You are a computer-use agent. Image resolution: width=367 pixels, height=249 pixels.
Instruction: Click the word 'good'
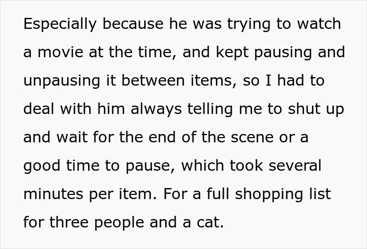[x=42, y=166]
